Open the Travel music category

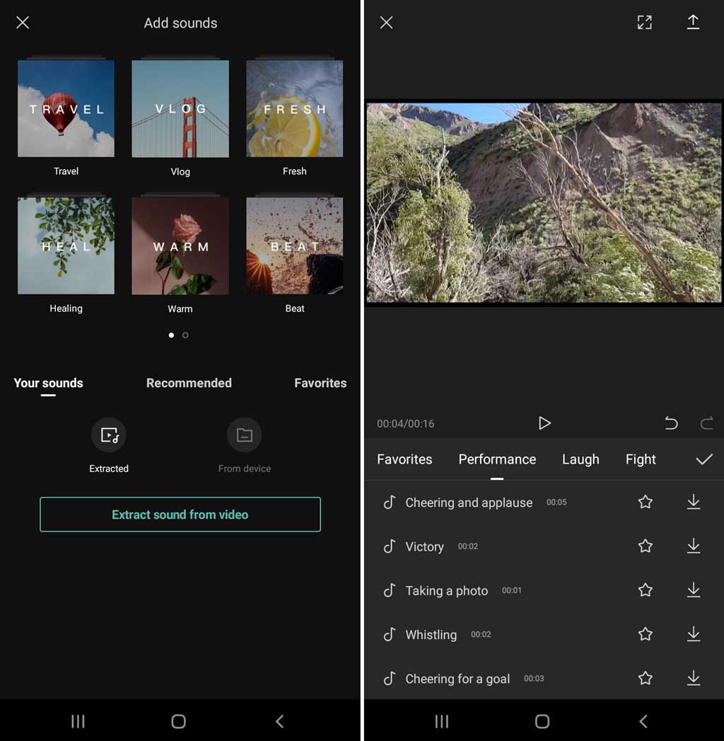point(66,109)
